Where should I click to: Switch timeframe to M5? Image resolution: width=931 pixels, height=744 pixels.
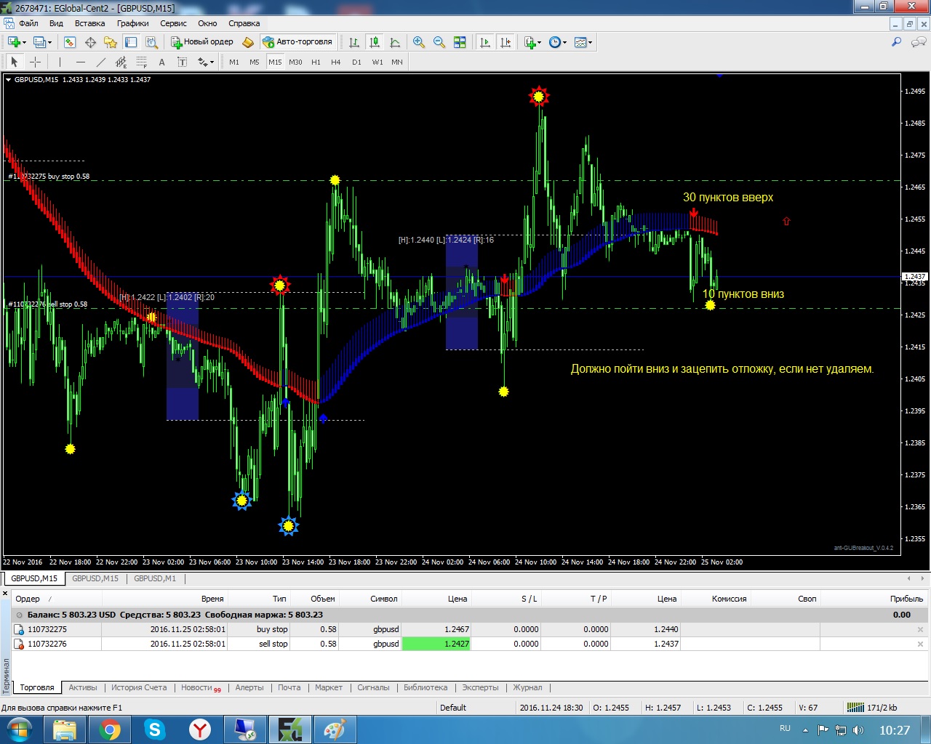point(255,62)
